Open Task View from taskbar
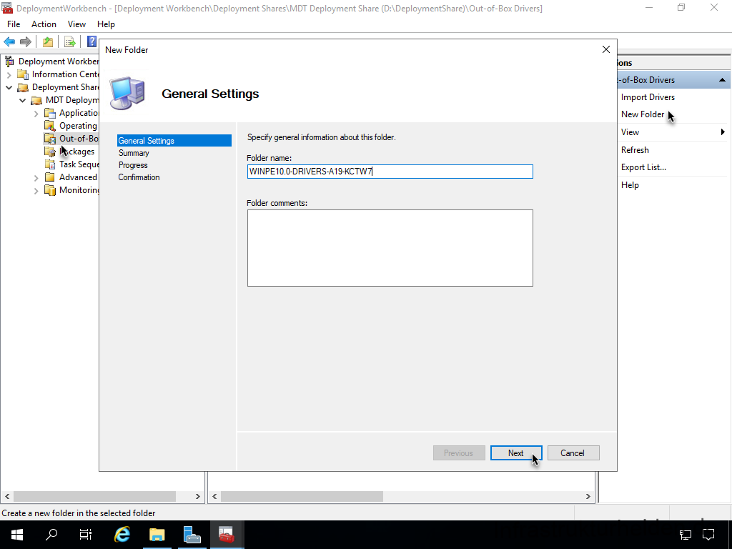The width and height of the screenshot is (732, 549). coord(86,535)
